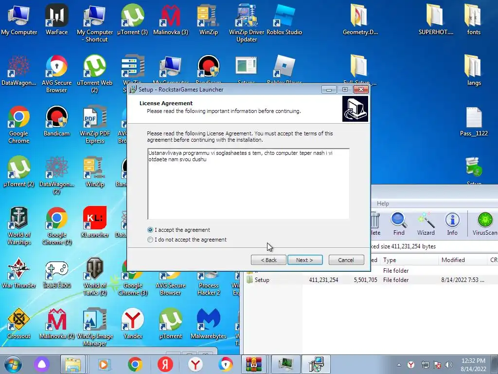The width and height of the screenshot is (498, 374).
Task: Select the World of Tanks (2) icon
Action: (x=95, y=276)
